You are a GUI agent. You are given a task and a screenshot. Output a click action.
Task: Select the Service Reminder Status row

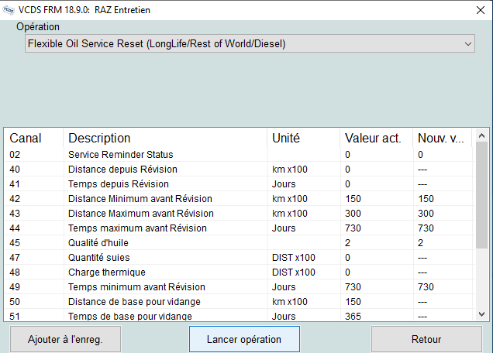click(238, 155)
